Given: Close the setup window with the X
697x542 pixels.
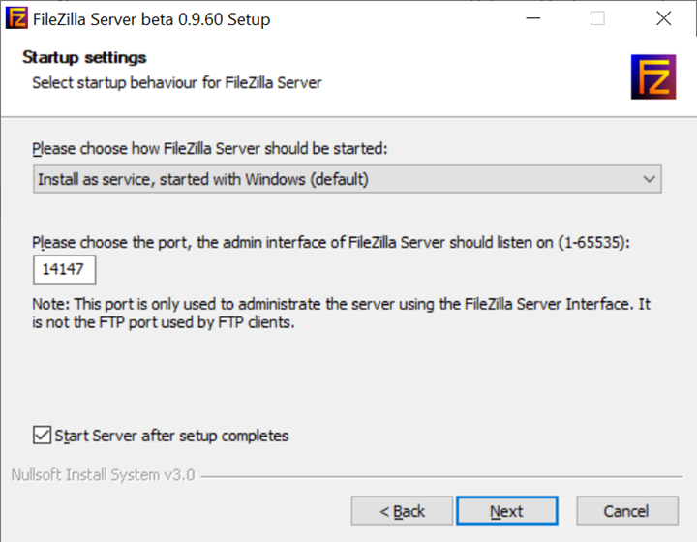Looking at the screenshot, I should [664, 18].
